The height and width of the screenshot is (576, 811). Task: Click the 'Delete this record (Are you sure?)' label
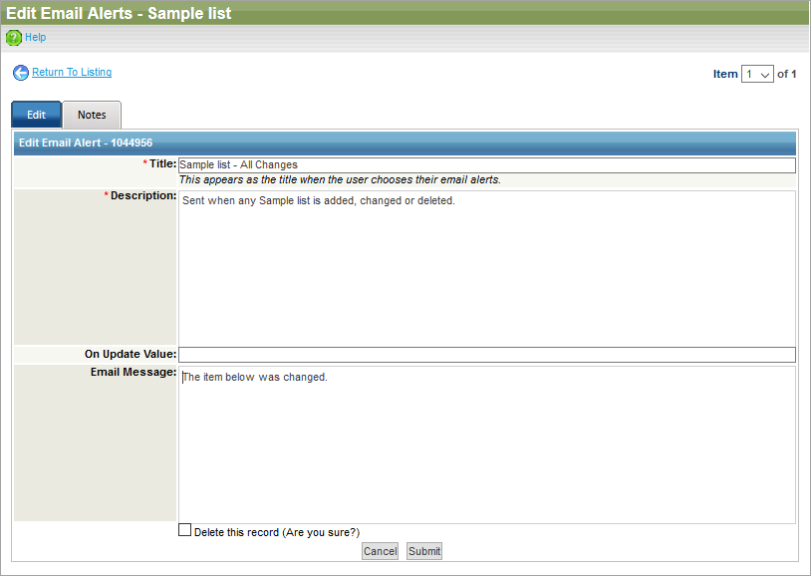277,532
